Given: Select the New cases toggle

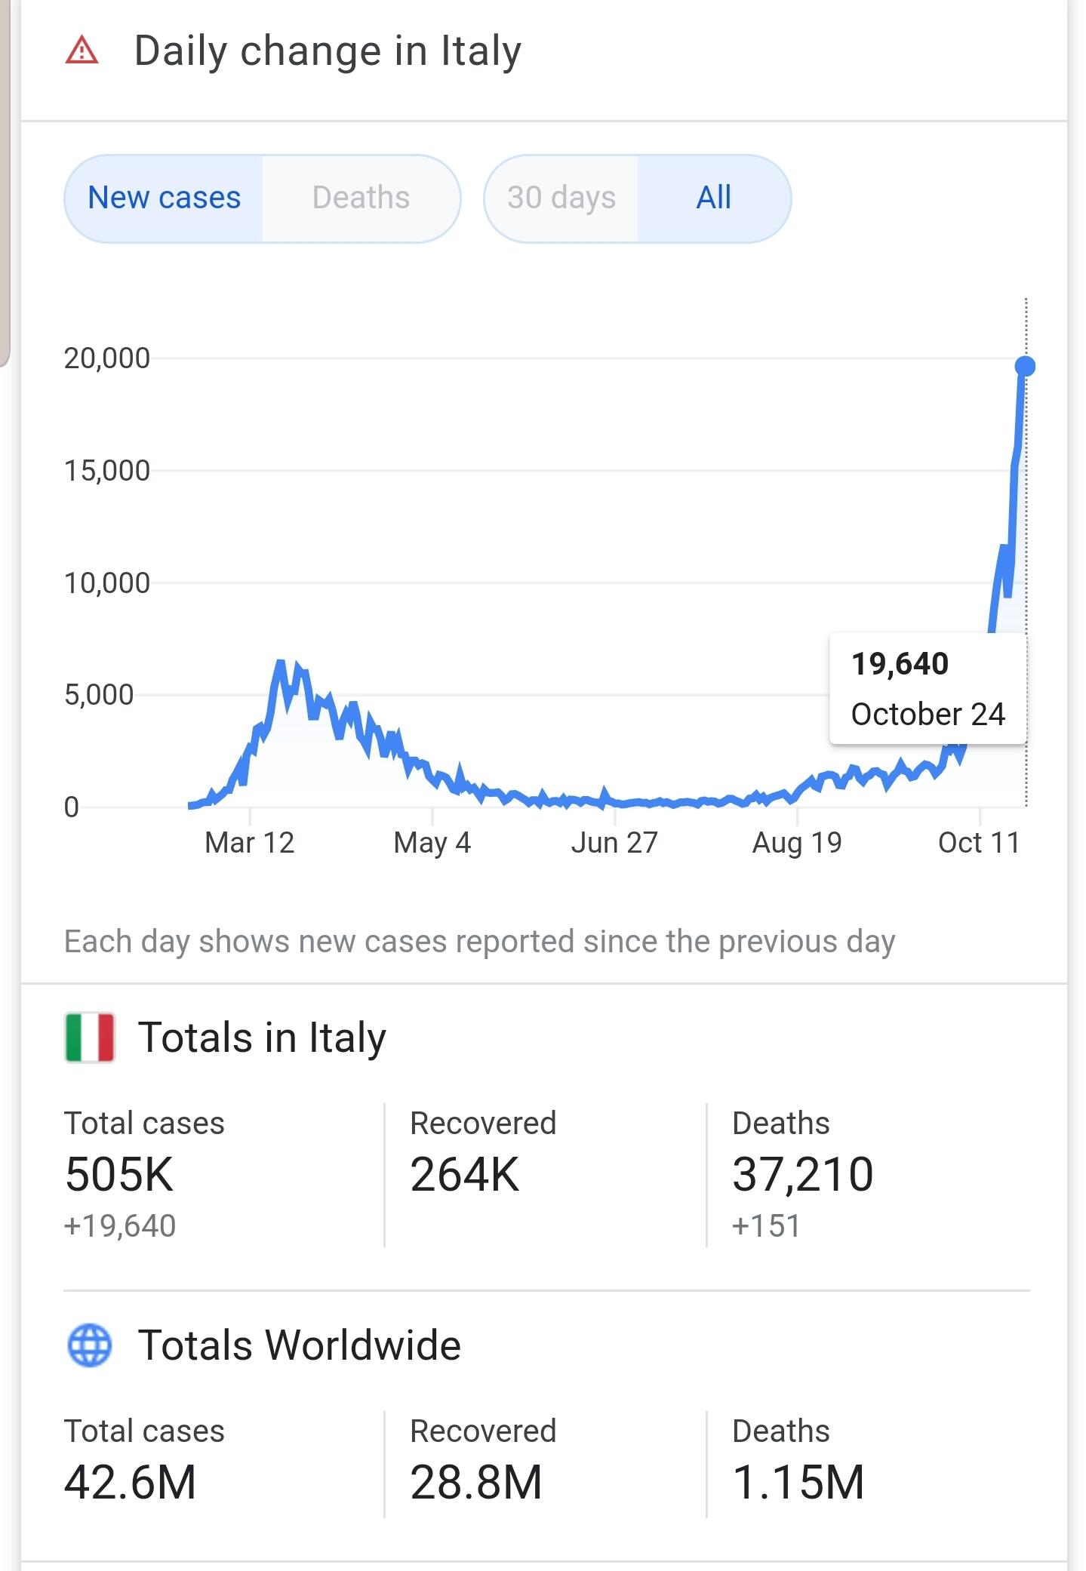Looking at the screenshot, I should click(x=165, y=198).
